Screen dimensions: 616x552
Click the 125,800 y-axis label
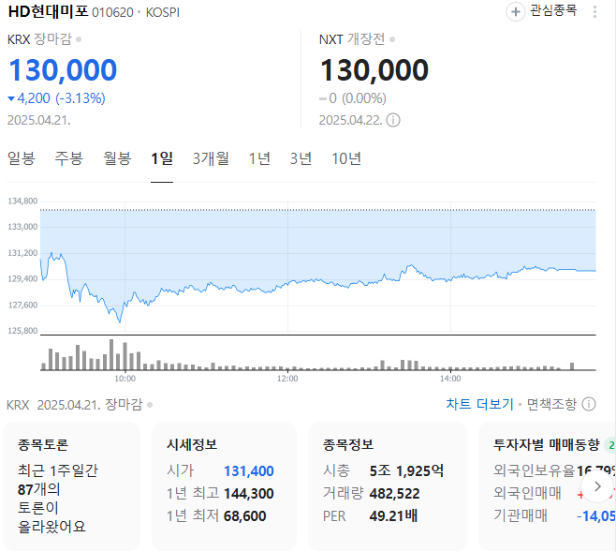pos(22,331)
